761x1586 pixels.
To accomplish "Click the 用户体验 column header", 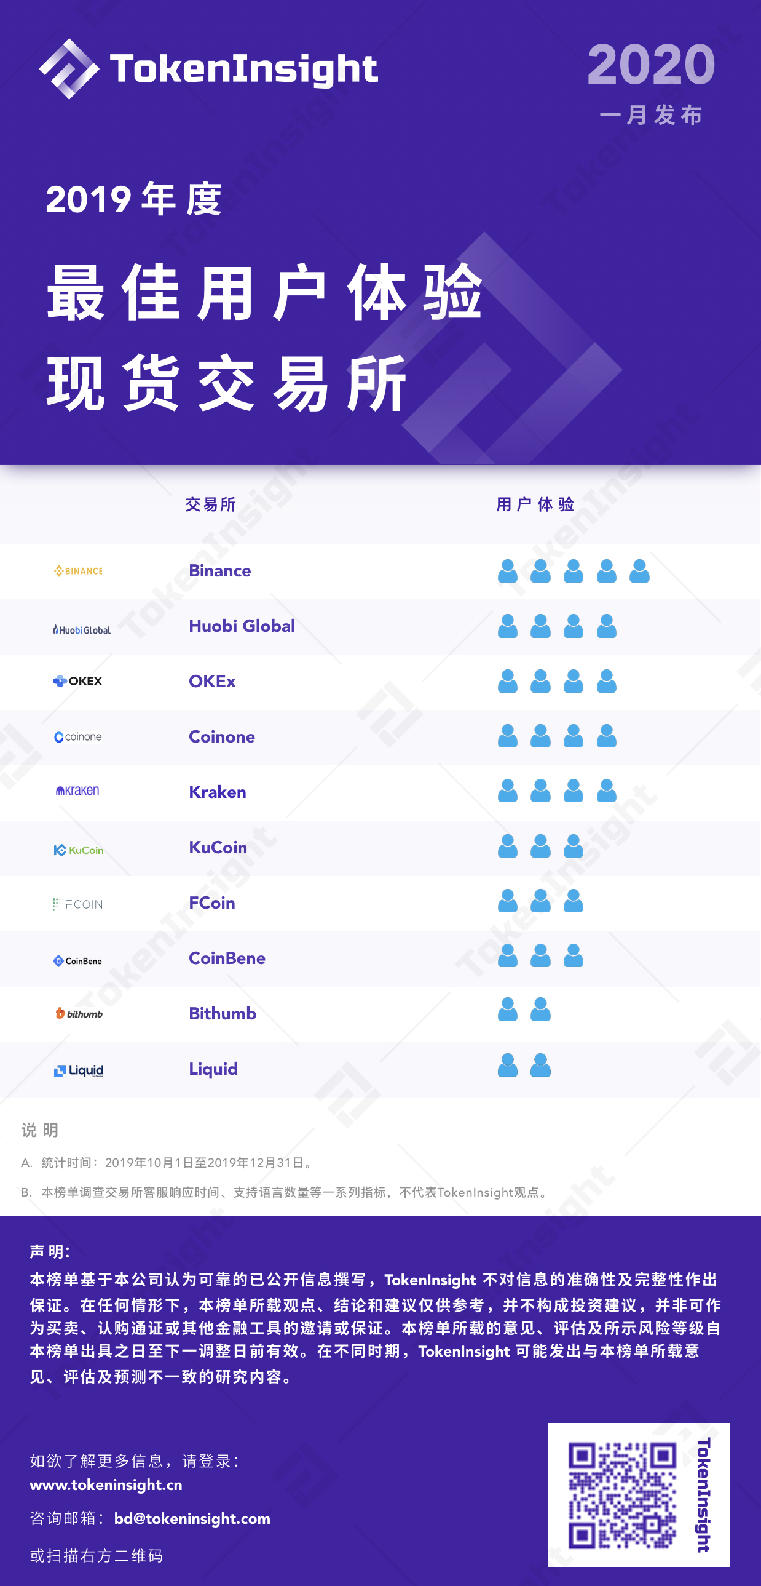I will pos(535,504).
